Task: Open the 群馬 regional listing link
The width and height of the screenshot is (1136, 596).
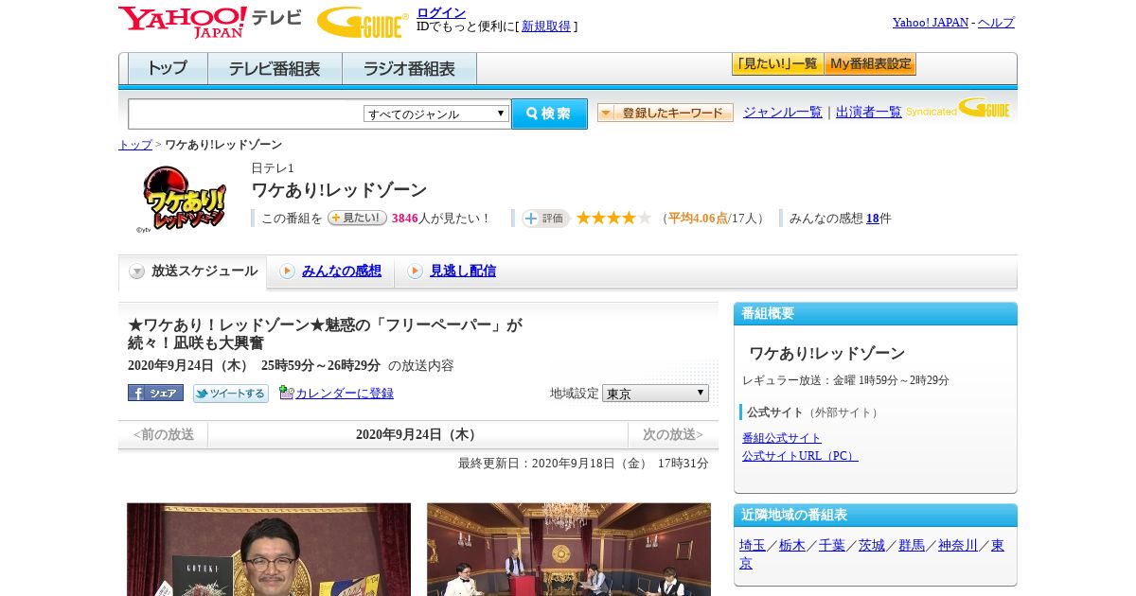Action: 912,545
